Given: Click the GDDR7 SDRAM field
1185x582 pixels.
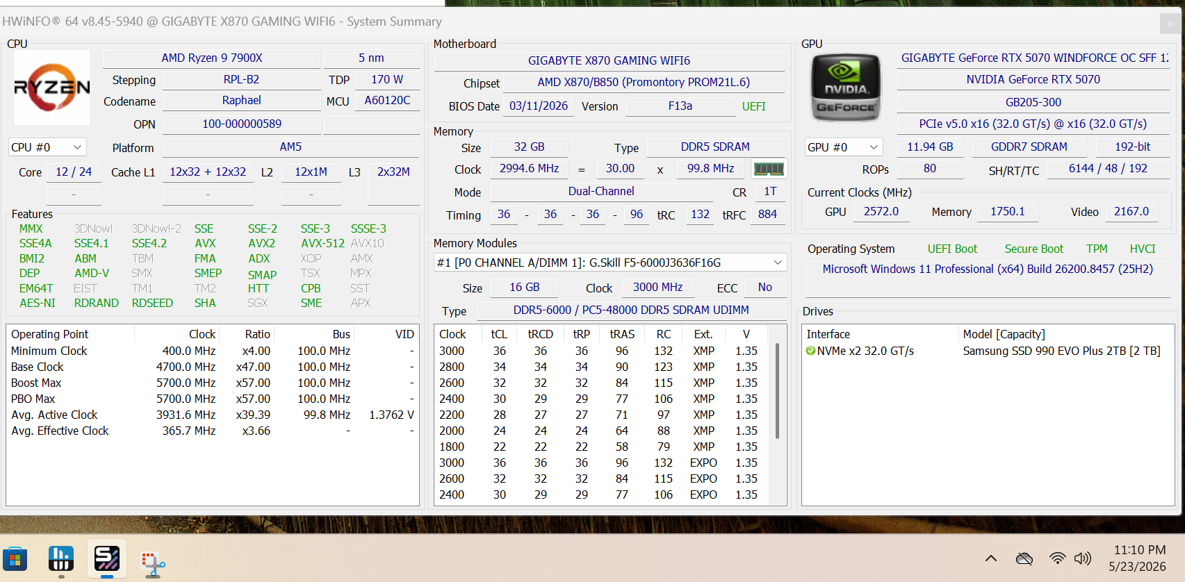Looking at the screenshot, I should coord(1029,147).
